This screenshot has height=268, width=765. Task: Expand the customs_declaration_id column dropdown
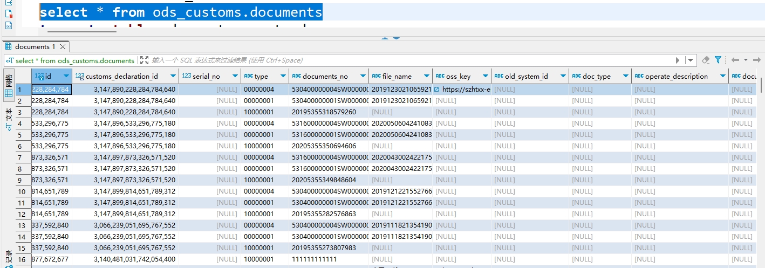[173, 77]
